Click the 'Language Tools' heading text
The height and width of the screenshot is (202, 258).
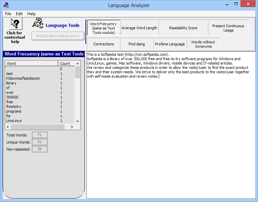(63, 25)
